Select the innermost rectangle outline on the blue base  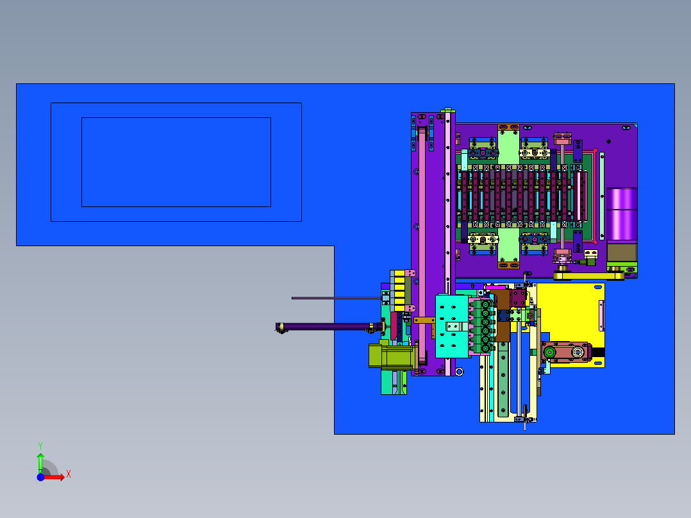176,162
